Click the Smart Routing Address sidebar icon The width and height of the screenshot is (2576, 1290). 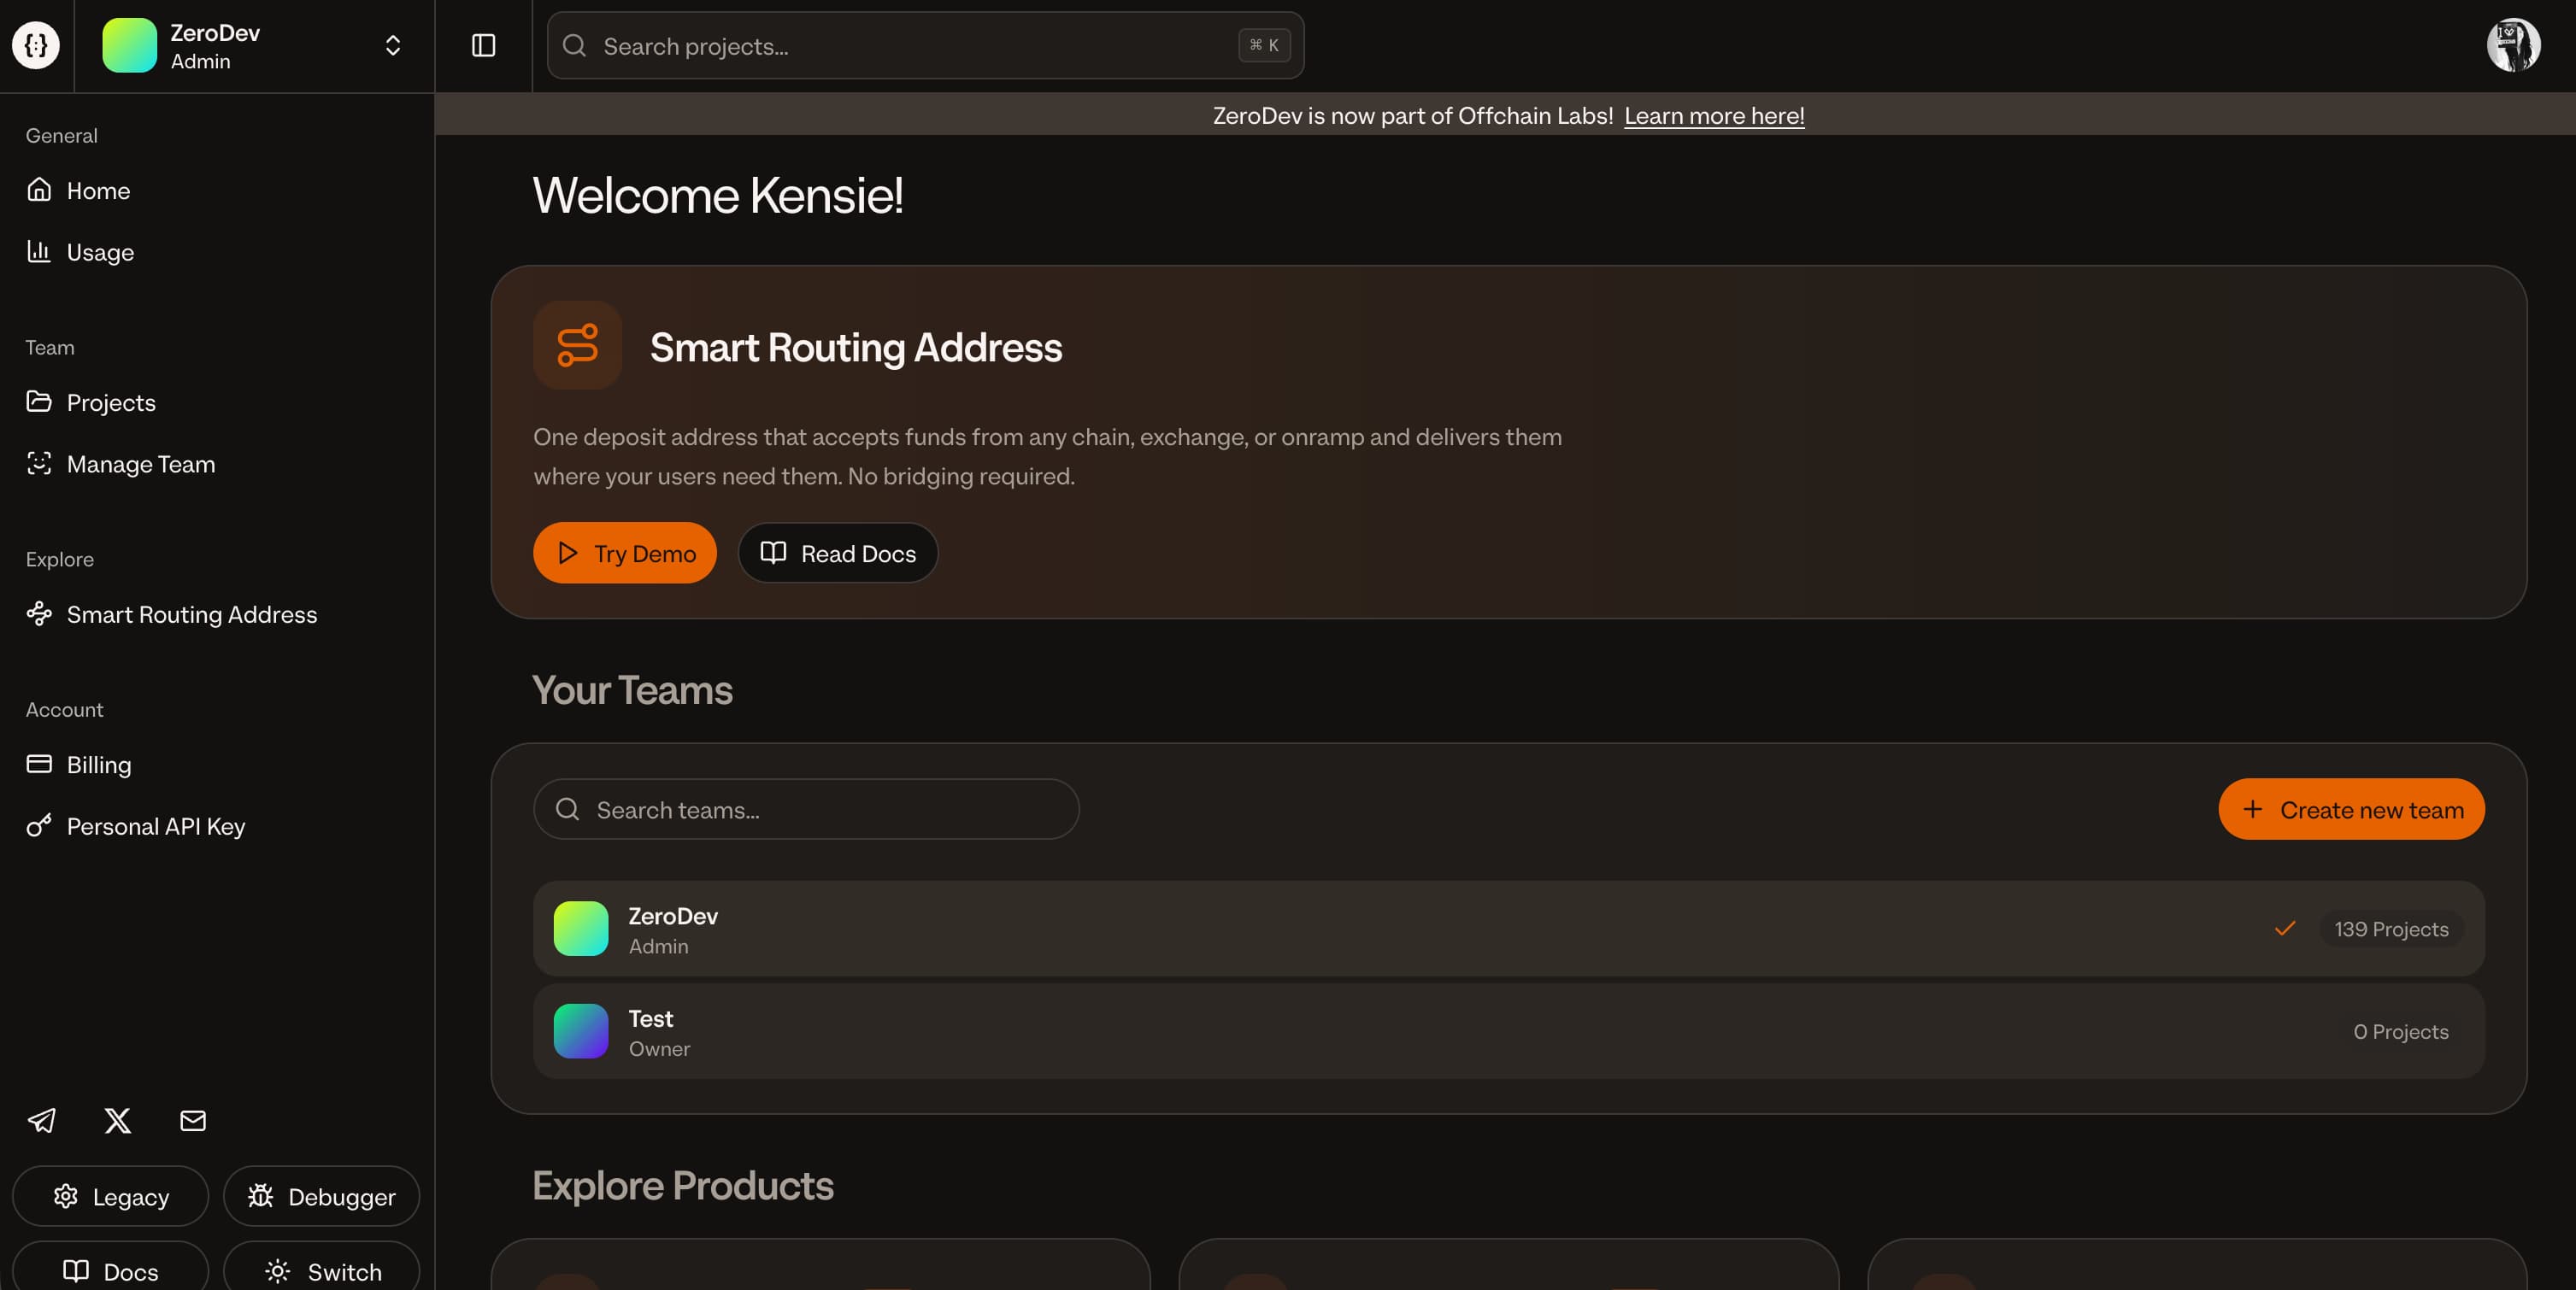[39, 613]
